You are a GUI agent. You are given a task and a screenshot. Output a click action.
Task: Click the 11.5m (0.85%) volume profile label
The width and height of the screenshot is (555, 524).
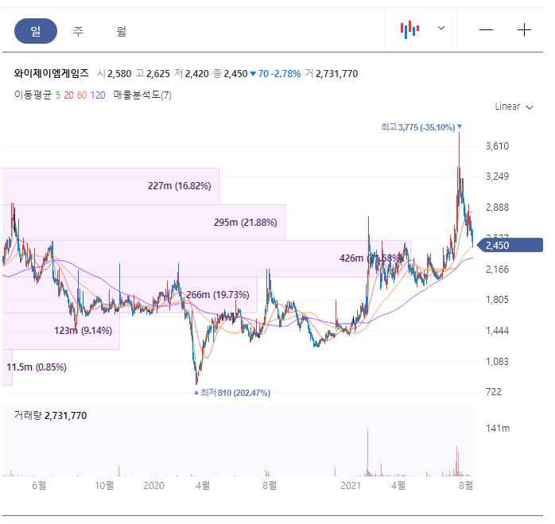[x=37, y=367]
